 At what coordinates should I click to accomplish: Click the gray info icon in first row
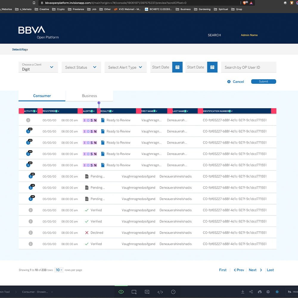tap(28, 120)
